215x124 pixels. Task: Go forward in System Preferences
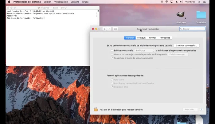click(109, 29)
